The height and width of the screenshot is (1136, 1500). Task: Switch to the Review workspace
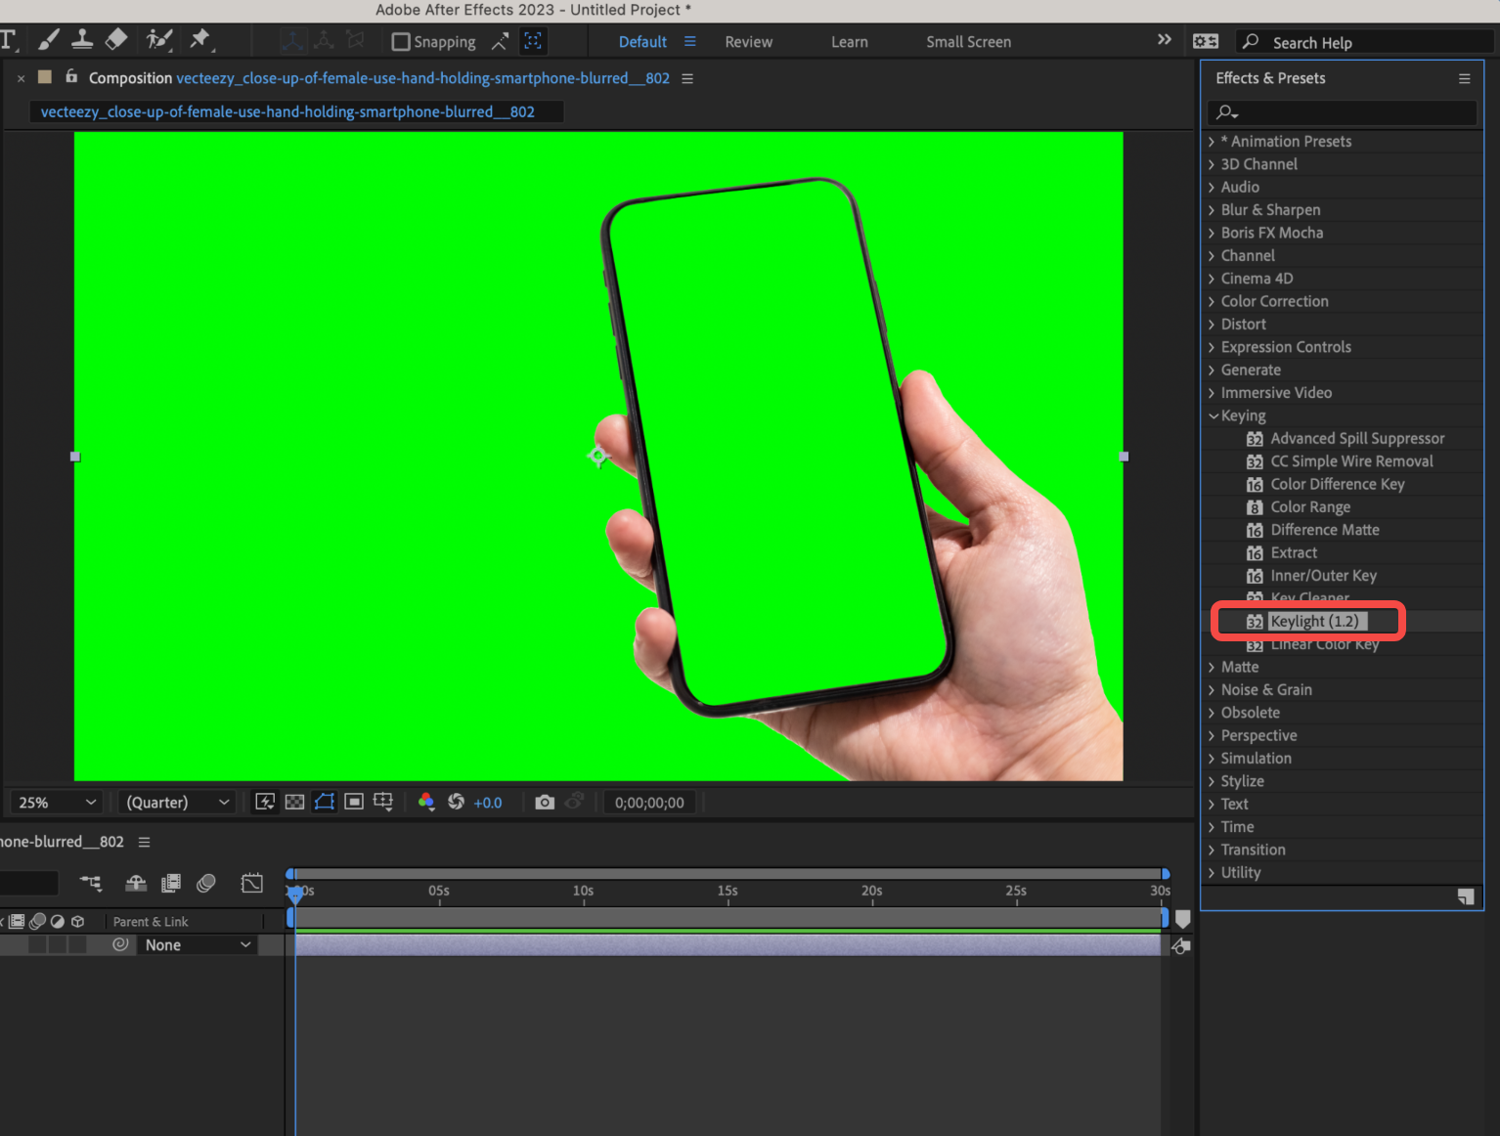tap(748, 41)
